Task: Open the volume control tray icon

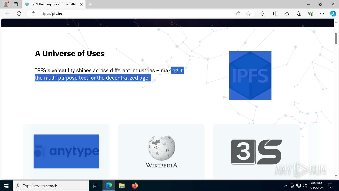Action: [x=305, y=186]
